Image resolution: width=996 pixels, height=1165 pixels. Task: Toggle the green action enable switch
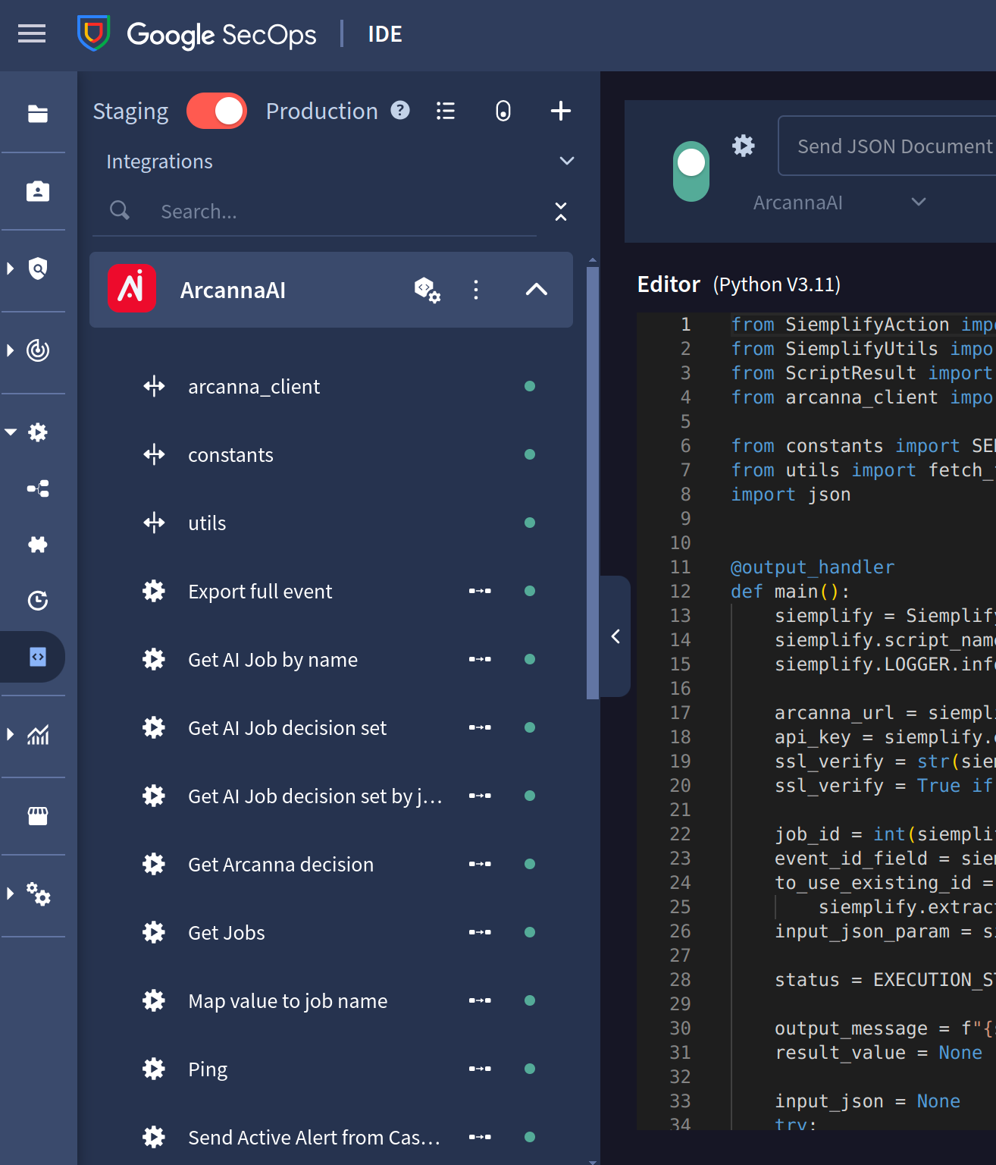[x=691, y=171]
